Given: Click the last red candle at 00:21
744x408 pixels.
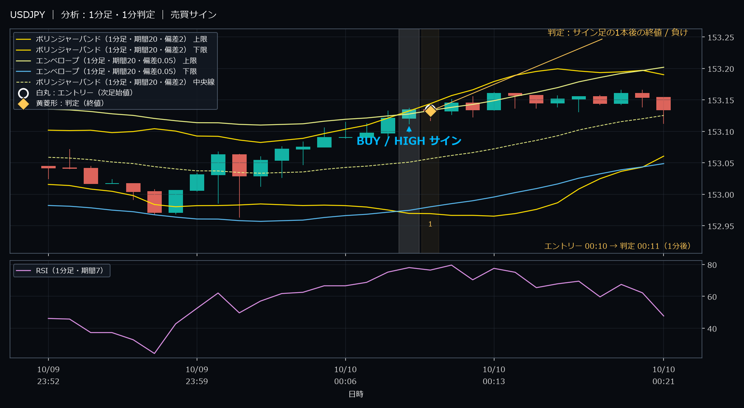Looking at the screenshot, I should point(664,104).
